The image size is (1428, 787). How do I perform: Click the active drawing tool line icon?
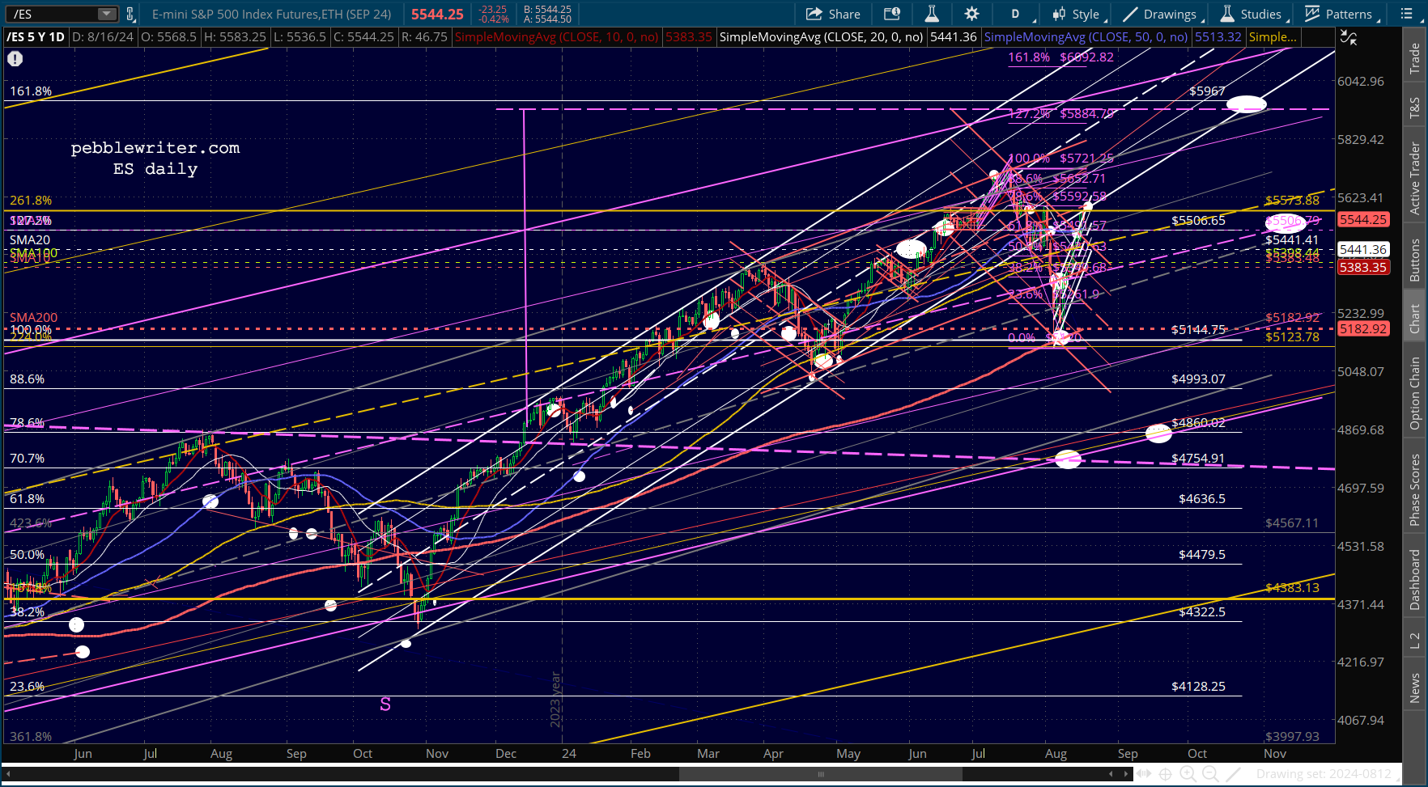[x=1233, y=774]
